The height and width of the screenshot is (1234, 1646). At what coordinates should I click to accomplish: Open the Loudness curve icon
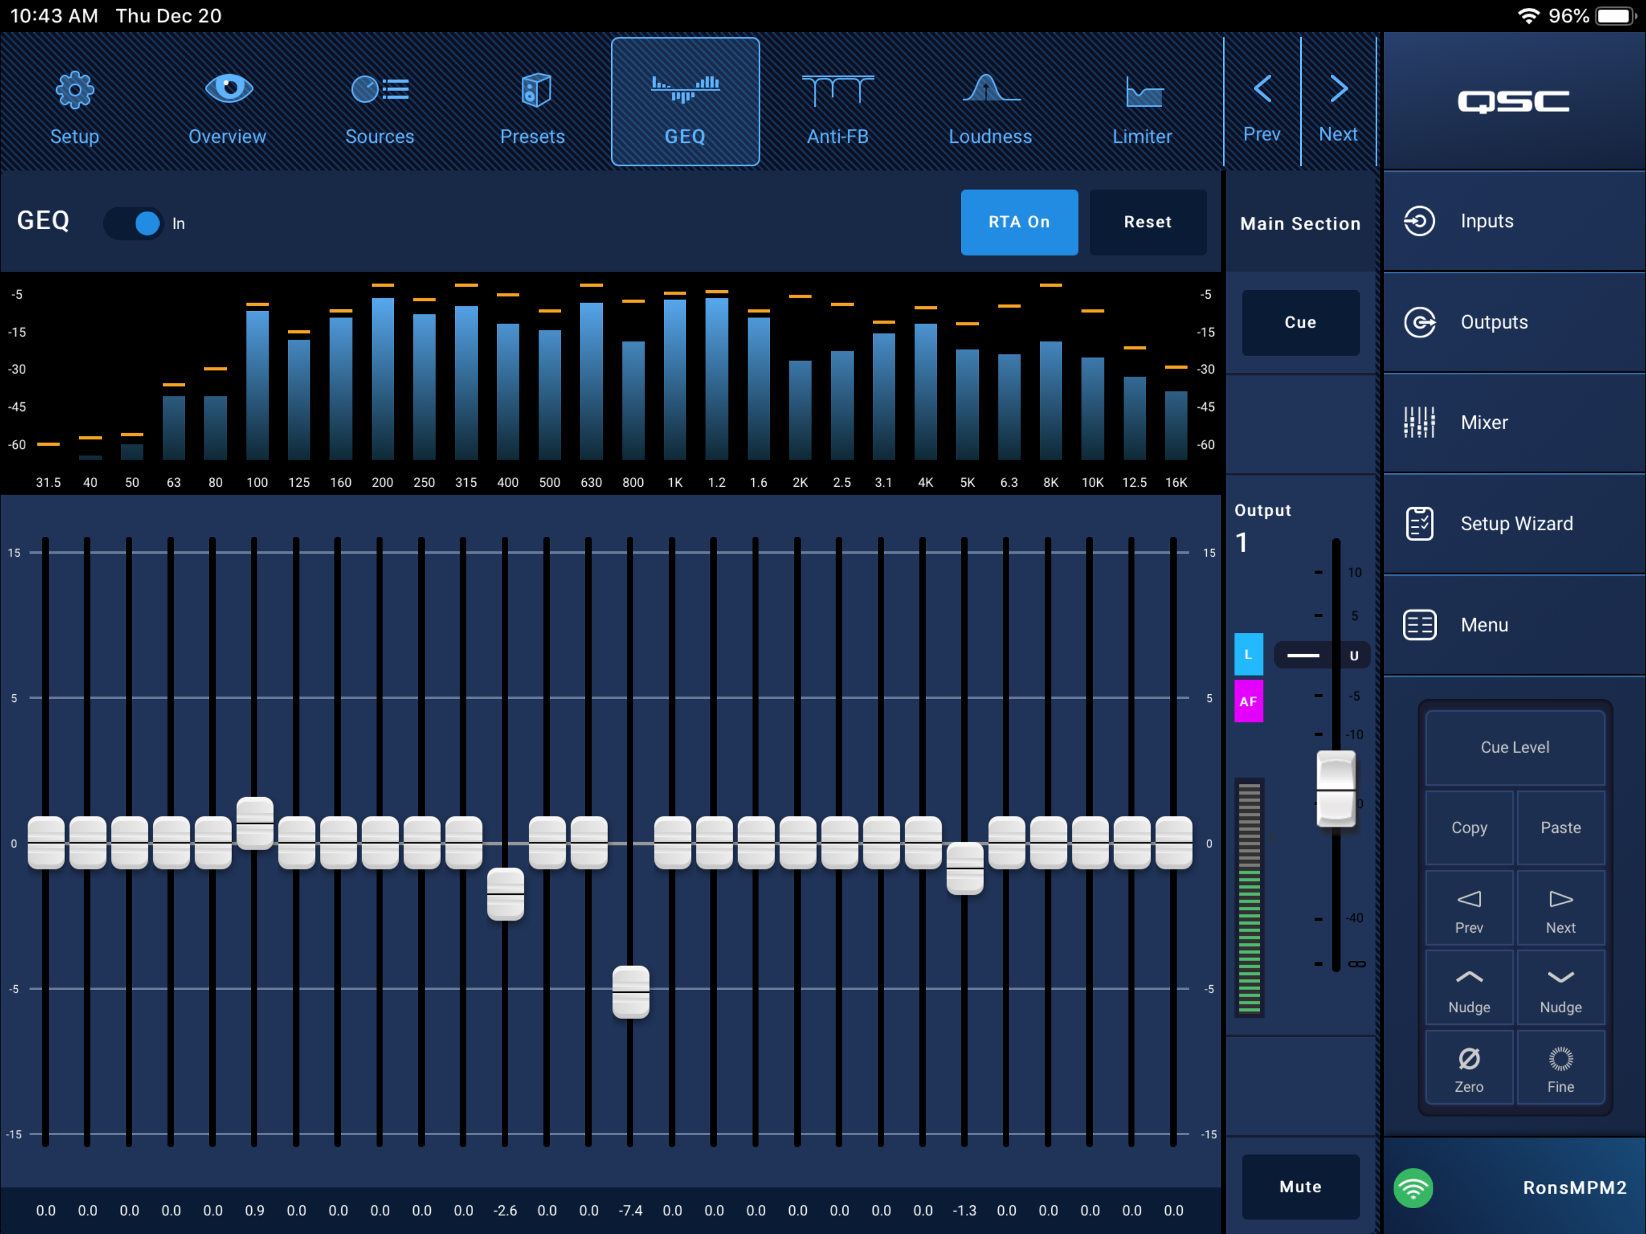click(x=990, y=91)
